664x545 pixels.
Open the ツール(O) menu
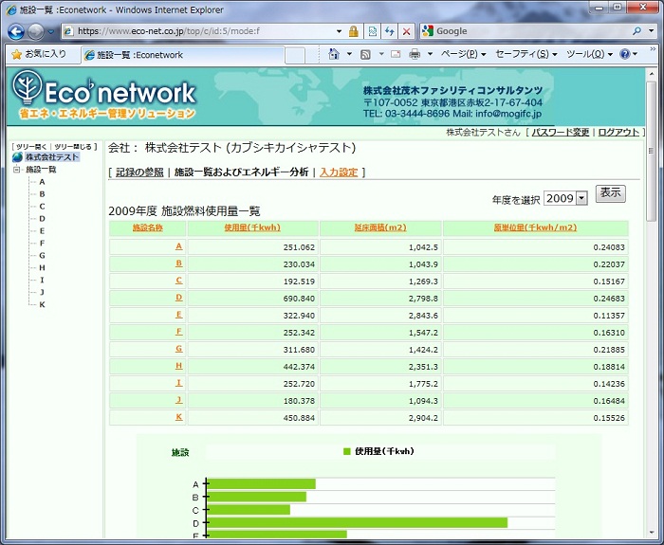tap(589, 54)
